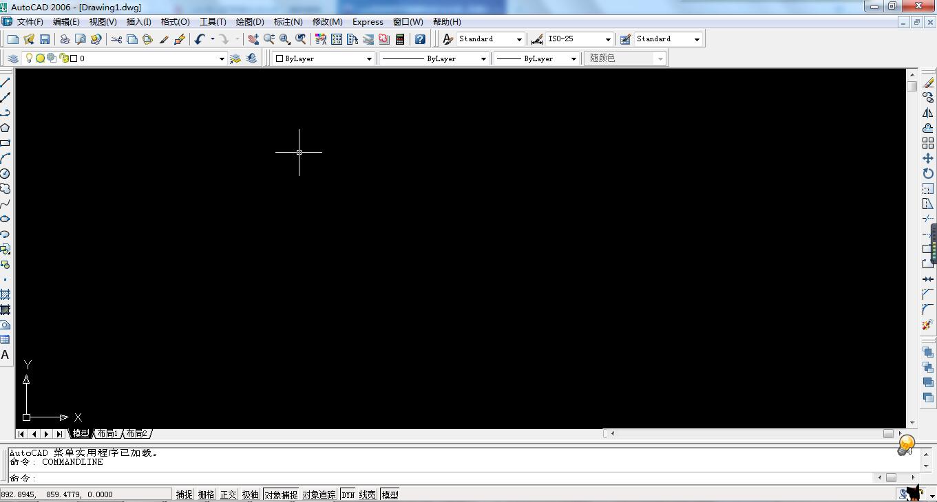Select the Move modify tool

(x=928, y=158)
